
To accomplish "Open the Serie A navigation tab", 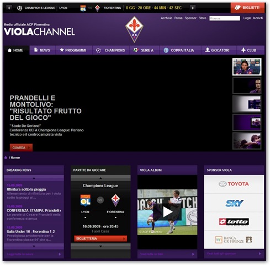I will coord(144,50).
